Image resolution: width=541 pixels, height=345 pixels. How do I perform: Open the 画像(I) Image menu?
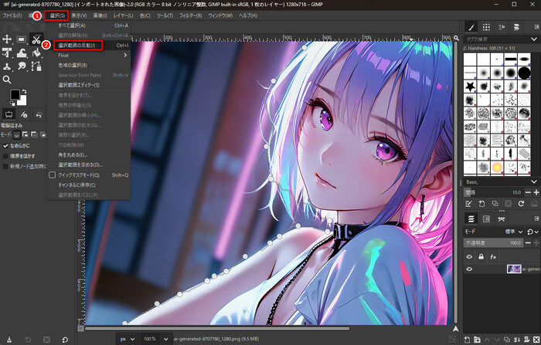click(100, 16)
